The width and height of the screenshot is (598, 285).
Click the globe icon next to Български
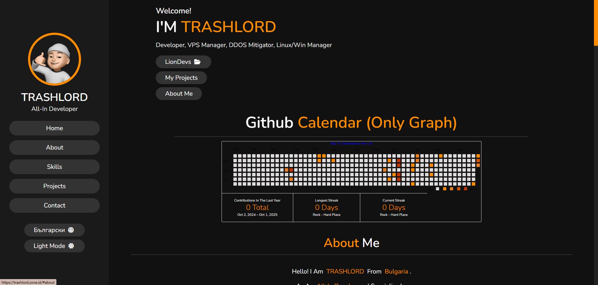pos(71,230)
